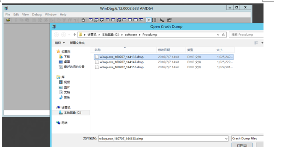302x157 pixels.
Task: Open the Call stack window toolbar icon
Action: pos(118,20)
